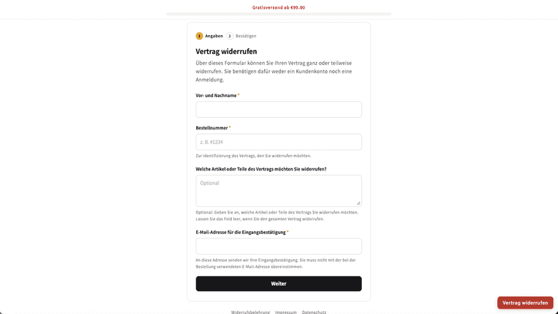
Task: Click the red floating Vertrag widerrufen button
Action: [525, 303]
